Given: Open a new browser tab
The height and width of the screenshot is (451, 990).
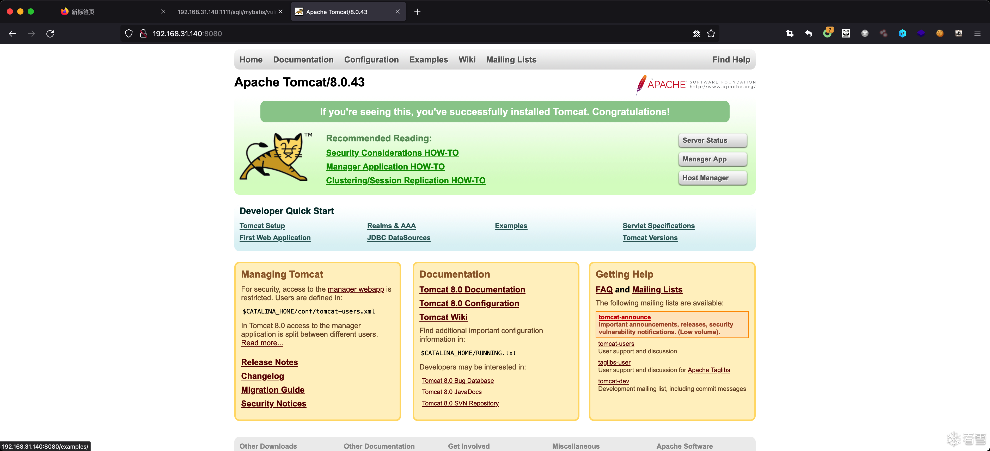Looking at the screenshot, I should coord(417,12).
